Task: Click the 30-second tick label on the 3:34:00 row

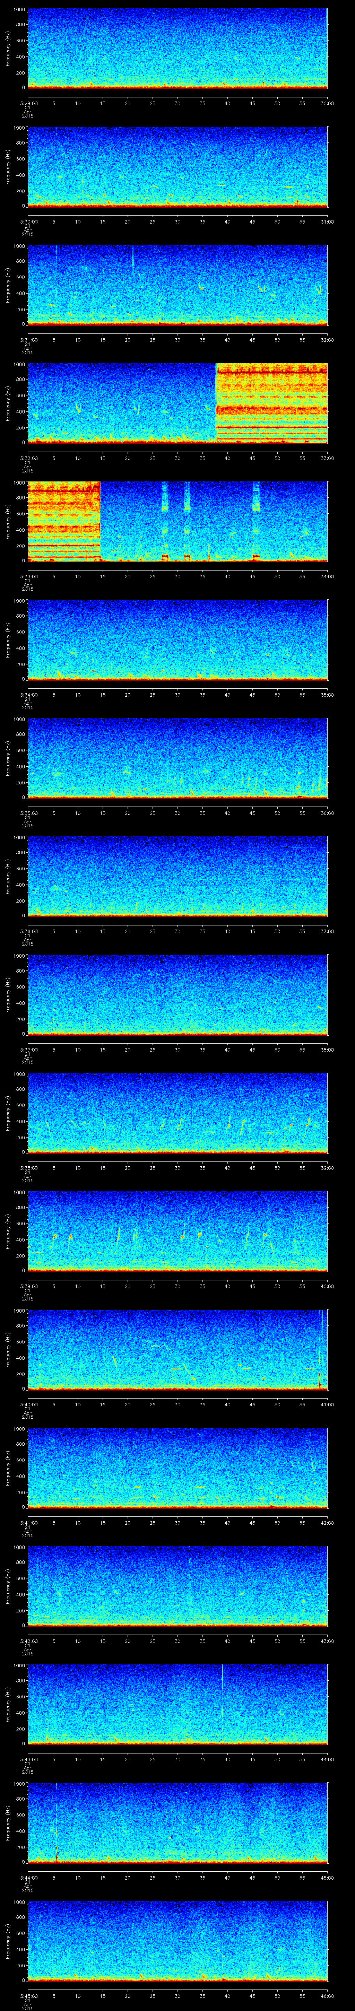Action: (177, 695)
